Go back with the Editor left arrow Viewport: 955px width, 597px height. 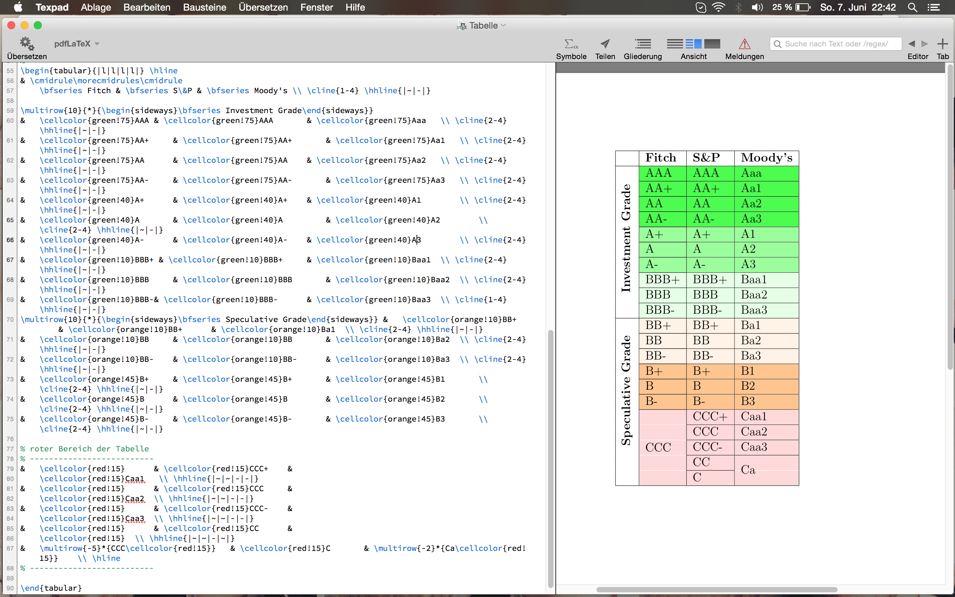912,43
